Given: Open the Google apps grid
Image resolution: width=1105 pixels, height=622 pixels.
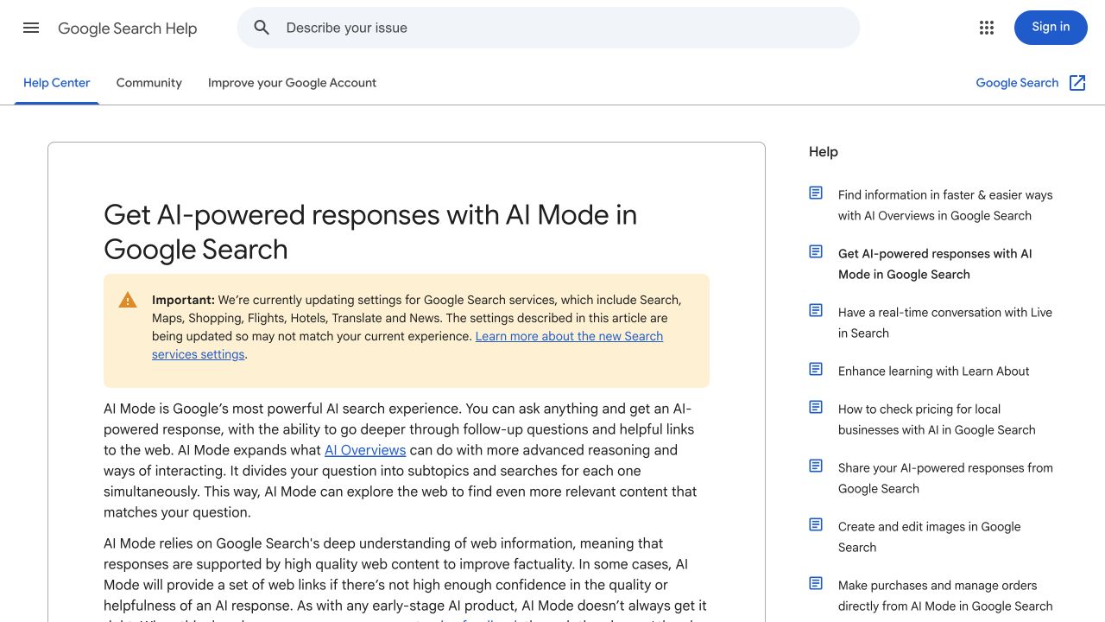Looking at the screenshot, I should 987,28.
